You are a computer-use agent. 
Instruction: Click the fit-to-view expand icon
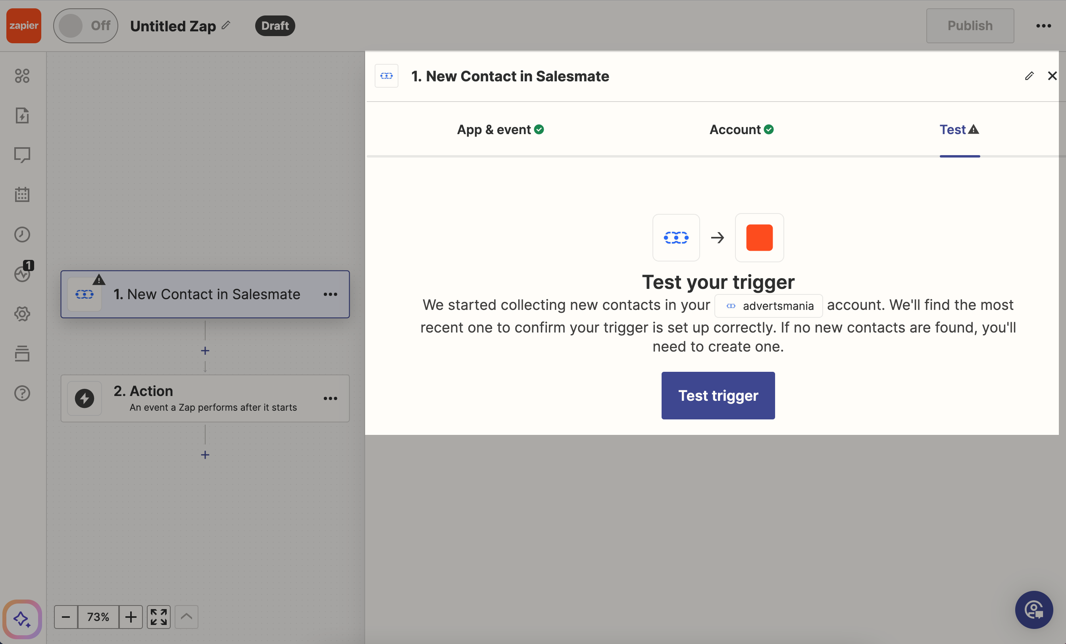[159, 617]
